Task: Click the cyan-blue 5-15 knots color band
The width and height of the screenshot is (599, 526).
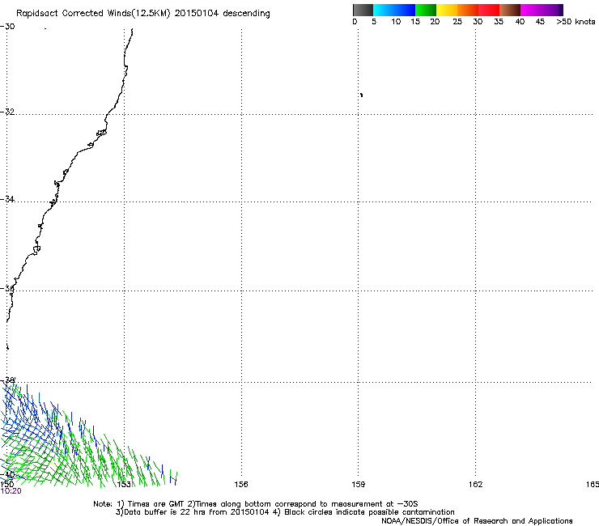Action: coord(394,10)
